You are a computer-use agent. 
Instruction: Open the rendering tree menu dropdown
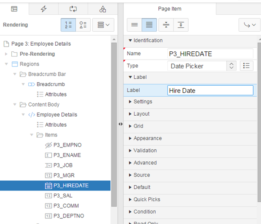point(103,25)
